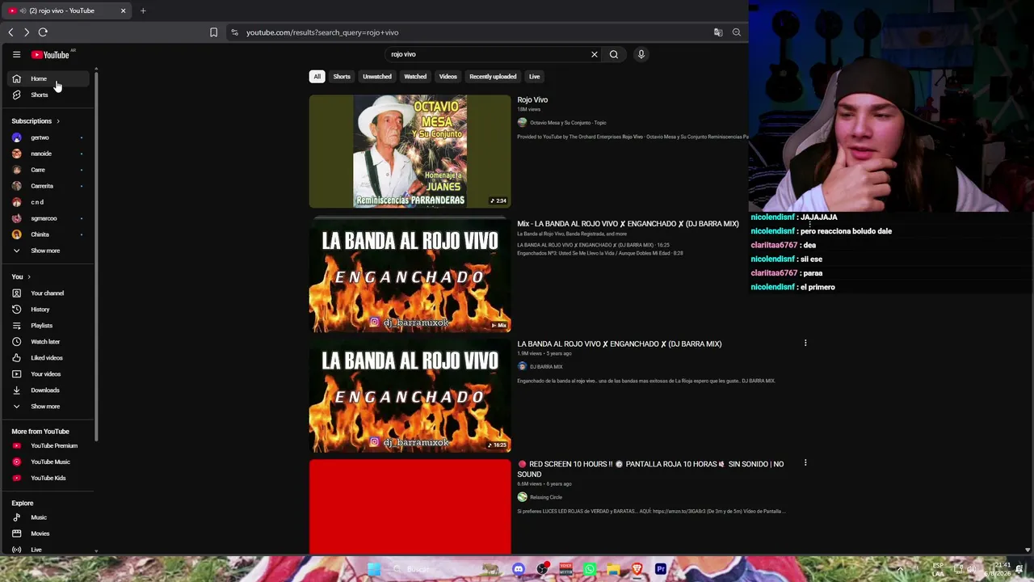
Task: Open File Explorer from the taskbar
Action: click(614, 569)
